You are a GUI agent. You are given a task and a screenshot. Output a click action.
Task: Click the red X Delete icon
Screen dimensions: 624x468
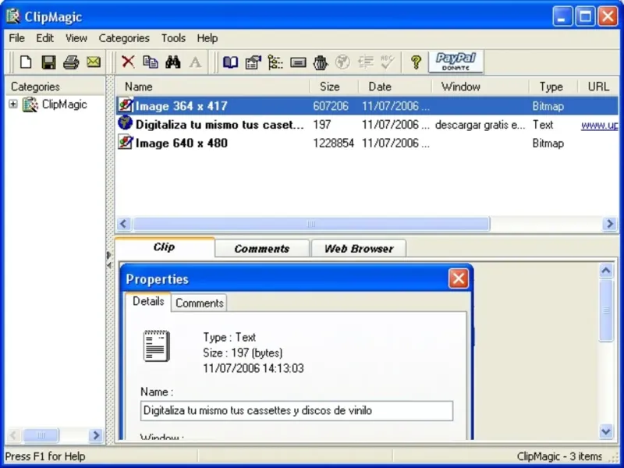tap(128, 62)
